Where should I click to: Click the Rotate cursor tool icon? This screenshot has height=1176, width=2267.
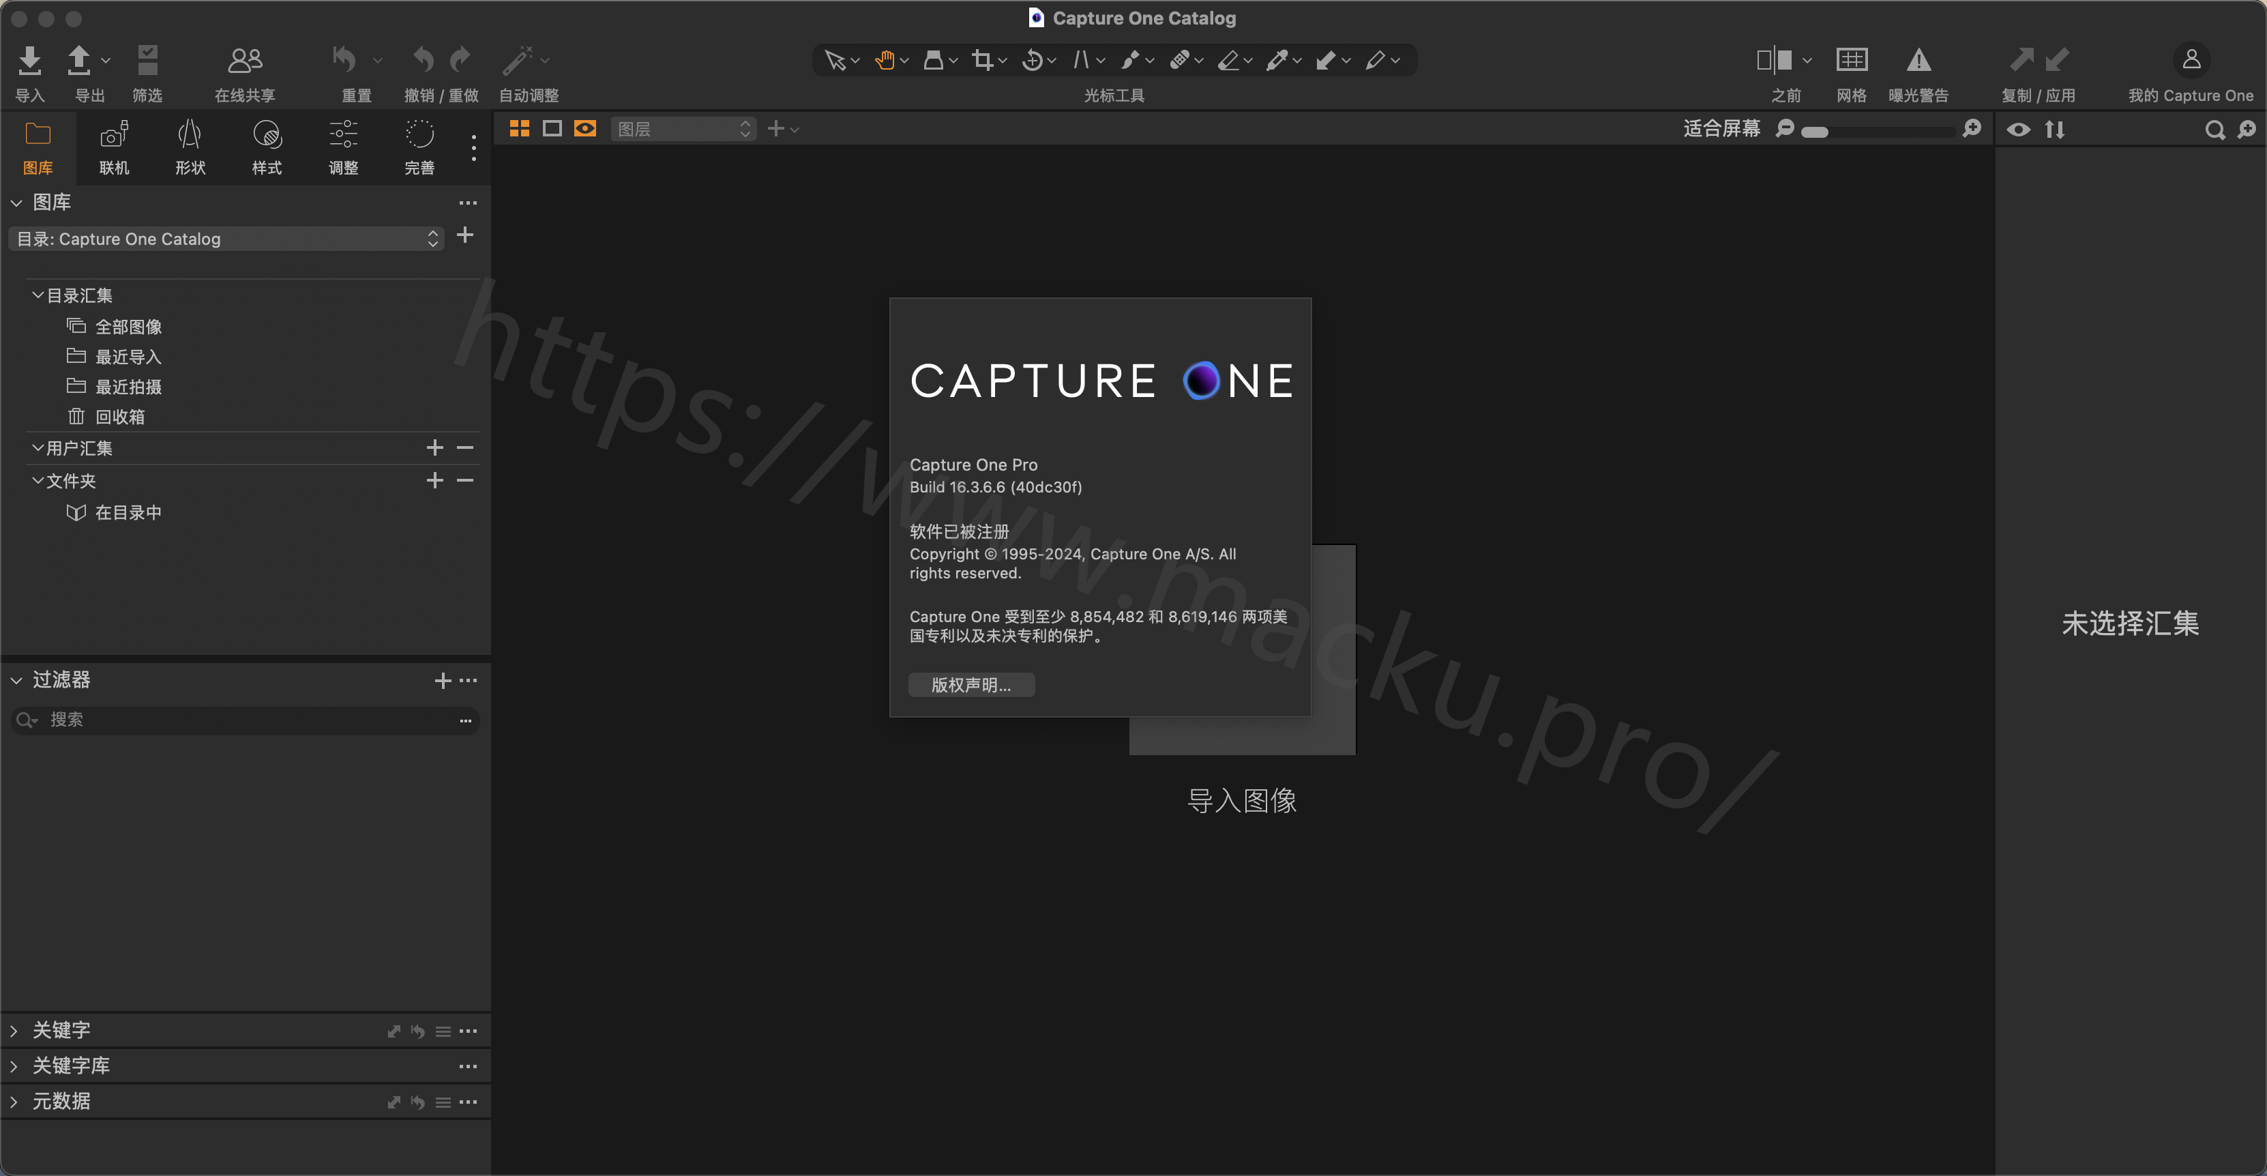(1033, 60)
